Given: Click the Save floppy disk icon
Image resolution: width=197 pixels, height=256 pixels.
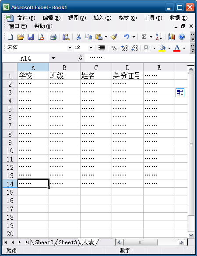Looking at the screenshot, I should coord(31,37).
